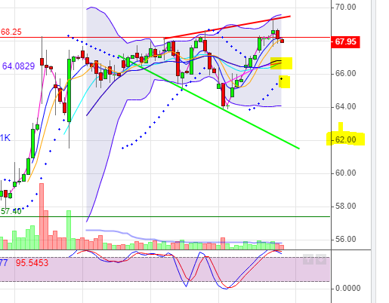Click the 58.00 price axis label
Image resolution: width=389 pixels, height=303 pixels.
[x=346, y=206]
